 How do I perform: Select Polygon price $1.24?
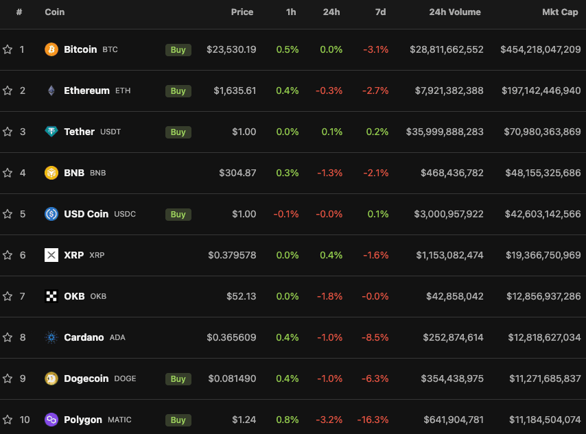(244, 420)
